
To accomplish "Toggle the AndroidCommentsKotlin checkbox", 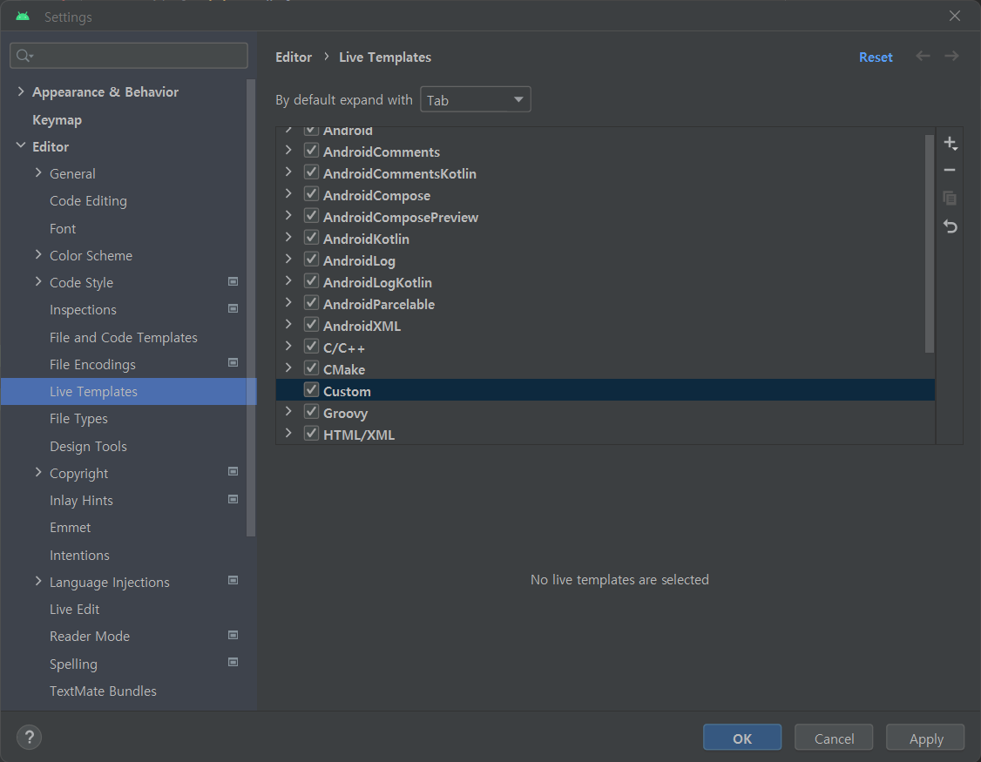I will coord(312,172).
